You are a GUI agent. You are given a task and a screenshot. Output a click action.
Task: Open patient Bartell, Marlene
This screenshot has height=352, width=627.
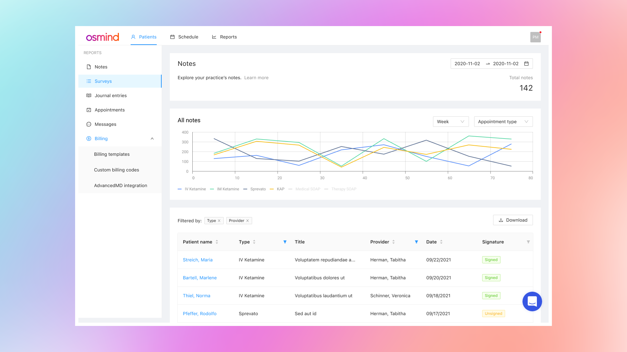200,278
